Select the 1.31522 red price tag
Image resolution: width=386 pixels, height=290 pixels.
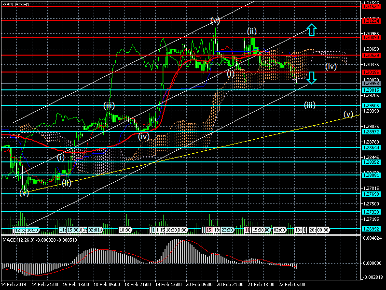point(371,6)
